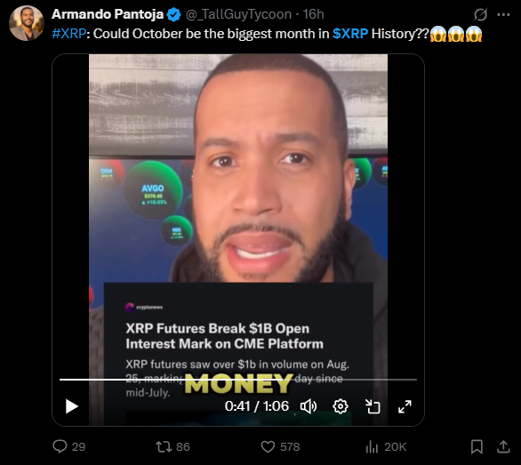Bookmark this tweet
Screen dimensions: 521x465
477,446
